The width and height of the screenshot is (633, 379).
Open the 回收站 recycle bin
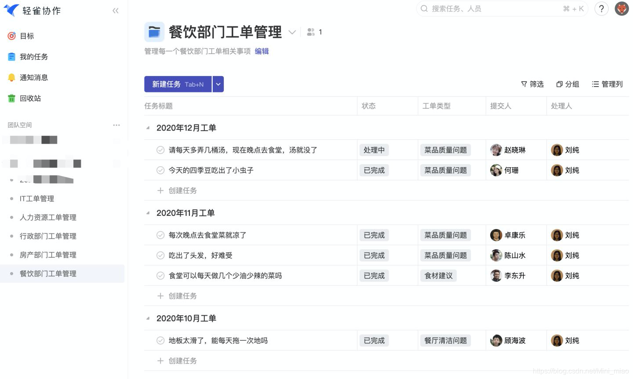click(30, 98)
